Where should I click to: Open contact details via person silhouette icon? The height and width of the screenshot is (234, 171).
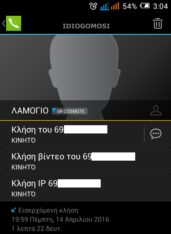pyautogui.click(x=156, y=110)
